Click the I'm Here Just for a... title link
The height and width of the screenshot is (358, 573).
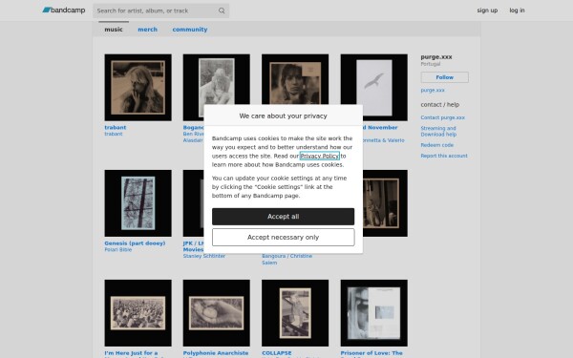(131, 353)
